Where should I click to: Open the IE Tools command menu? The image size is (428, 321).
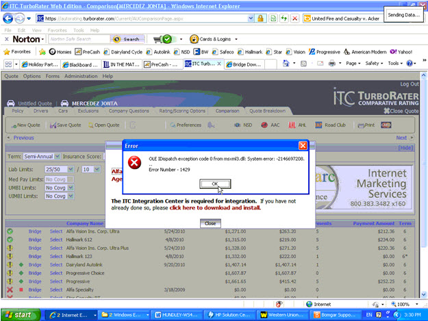click(x=395, y=64)
